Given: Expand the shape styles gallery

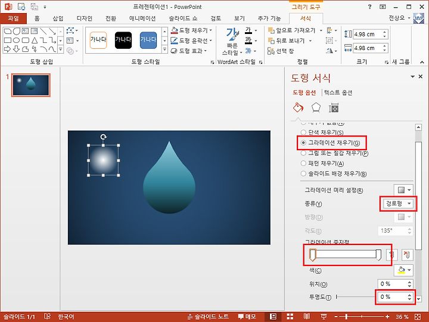Looking at the screenshot, I should point(164,49).
